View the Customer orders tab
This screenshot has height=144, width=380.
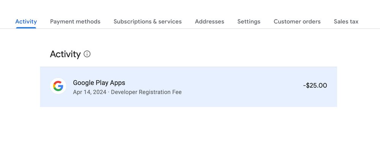pyautogui.click(x=297, y=22)
